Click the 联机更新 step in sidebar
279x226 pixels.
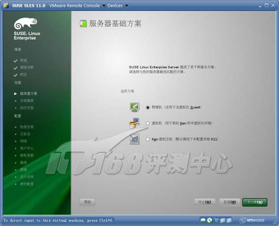tap(27, 156)
